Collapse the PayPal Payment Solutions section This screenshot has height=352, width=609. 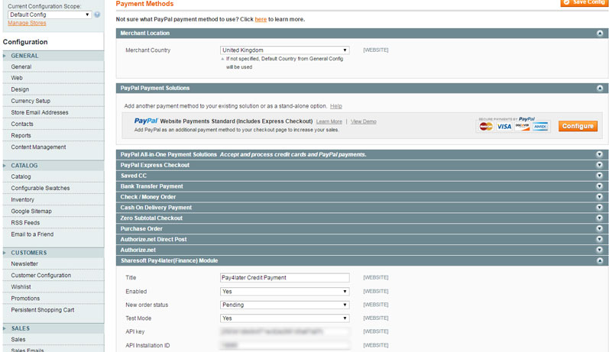[600, 88]
